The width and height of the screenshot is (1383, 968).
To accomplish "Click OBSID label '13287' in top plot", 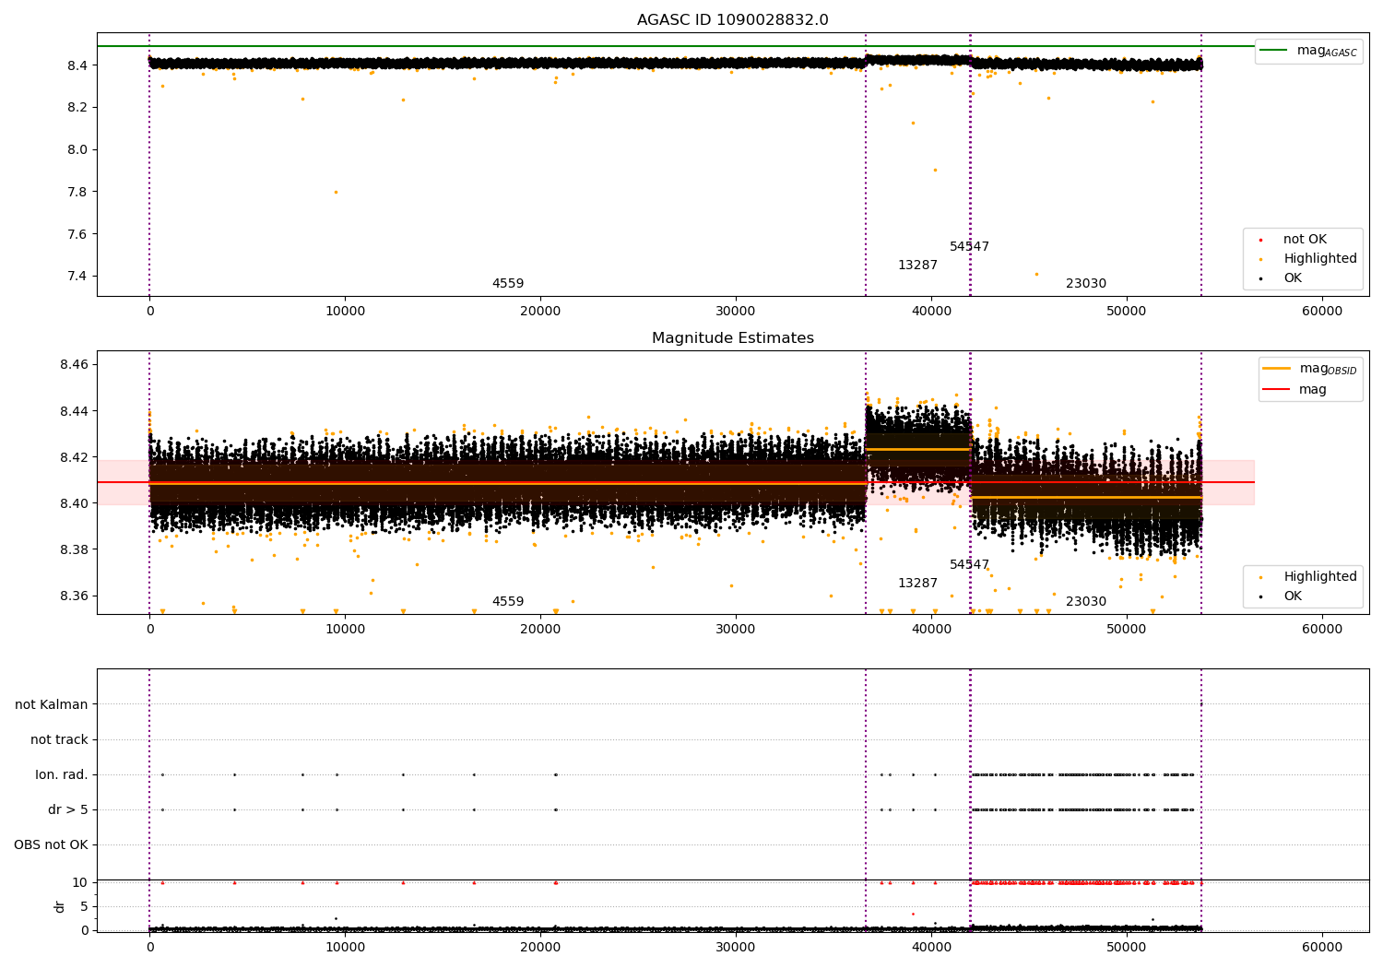I will (x=917, y=266).
